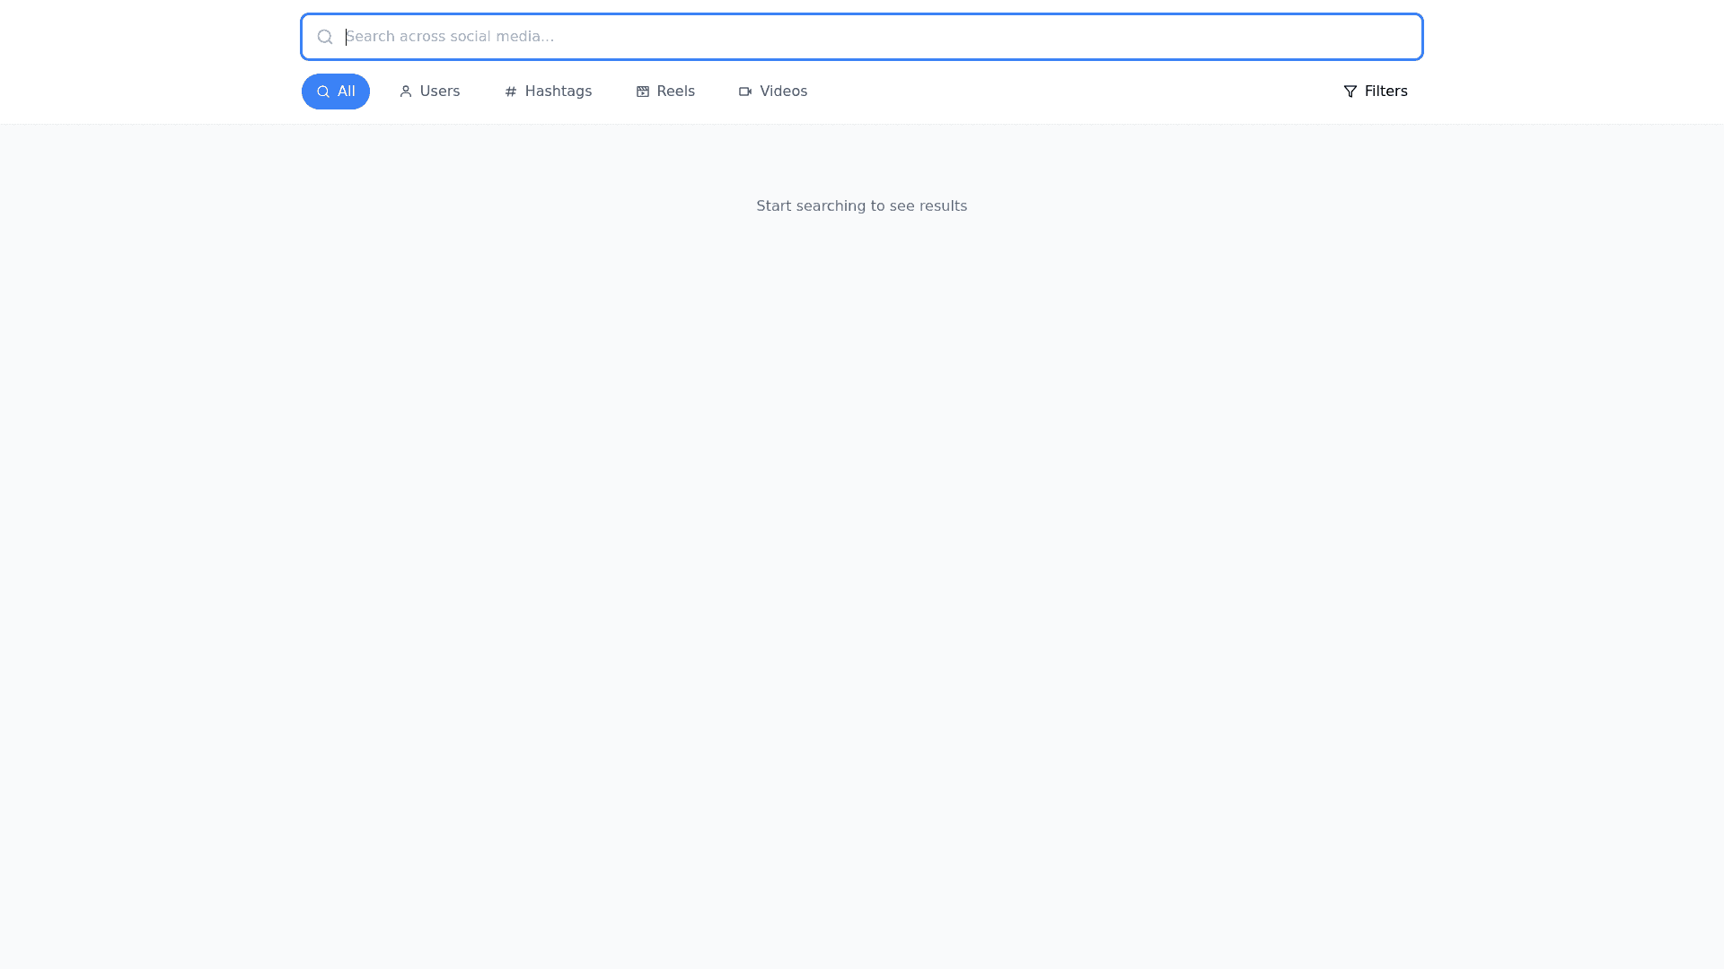Show only Videos results
Image resolution: width=1724 pixels, height=969 pixels.
click(x=772, y=92)
